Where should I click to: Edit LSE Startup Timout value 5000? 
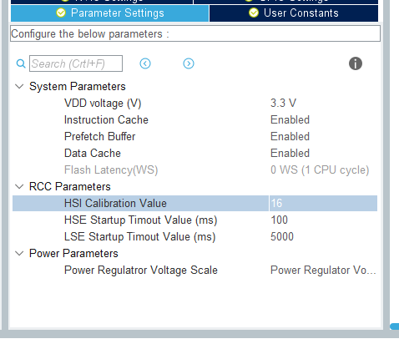(282, 236)
